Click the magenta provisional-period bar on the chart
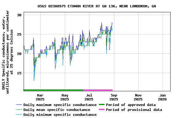This screenshot has height=118, width=177. [98, 90]
